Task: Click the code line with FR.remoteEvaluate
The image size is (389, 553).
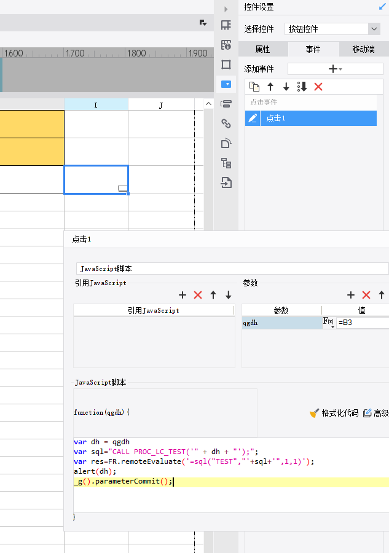Action: tap(194, 461)
